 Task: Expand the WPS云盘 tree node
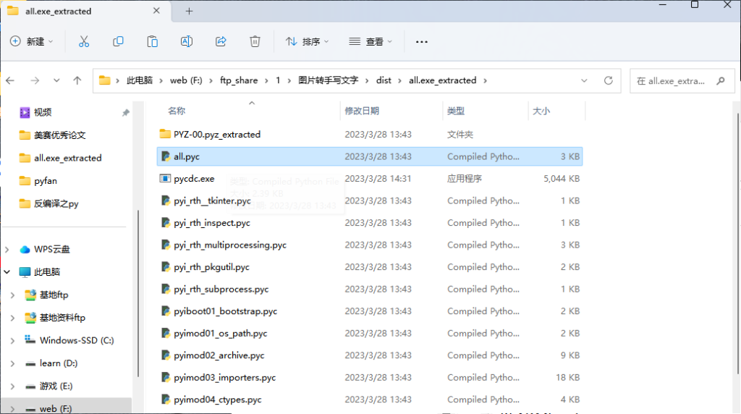click(x=8, y=250)
